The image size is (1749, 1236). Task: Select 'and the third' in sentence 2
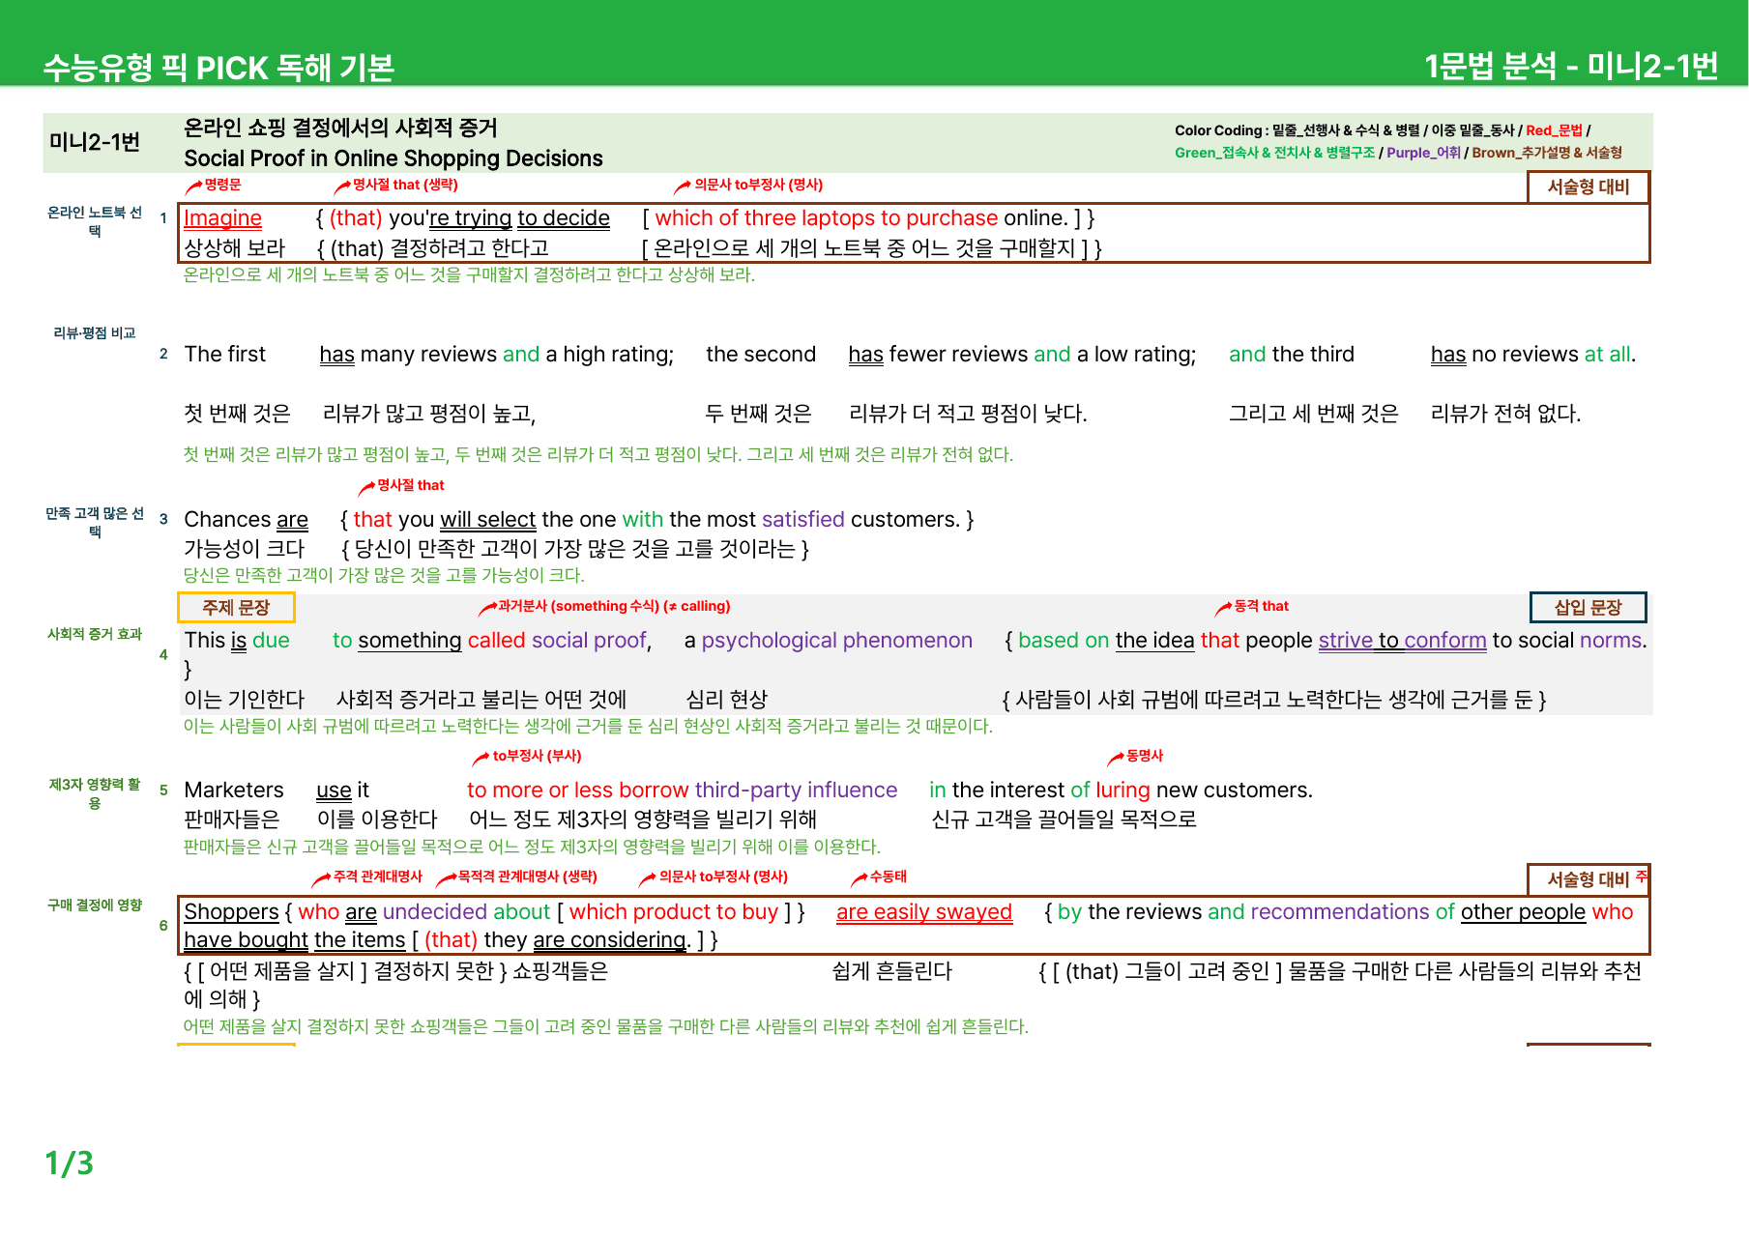click(x=1292, y=355)
